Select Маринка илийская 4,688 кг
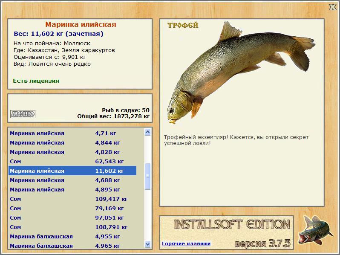The image size is (340, 255). [x=72, y=180]
